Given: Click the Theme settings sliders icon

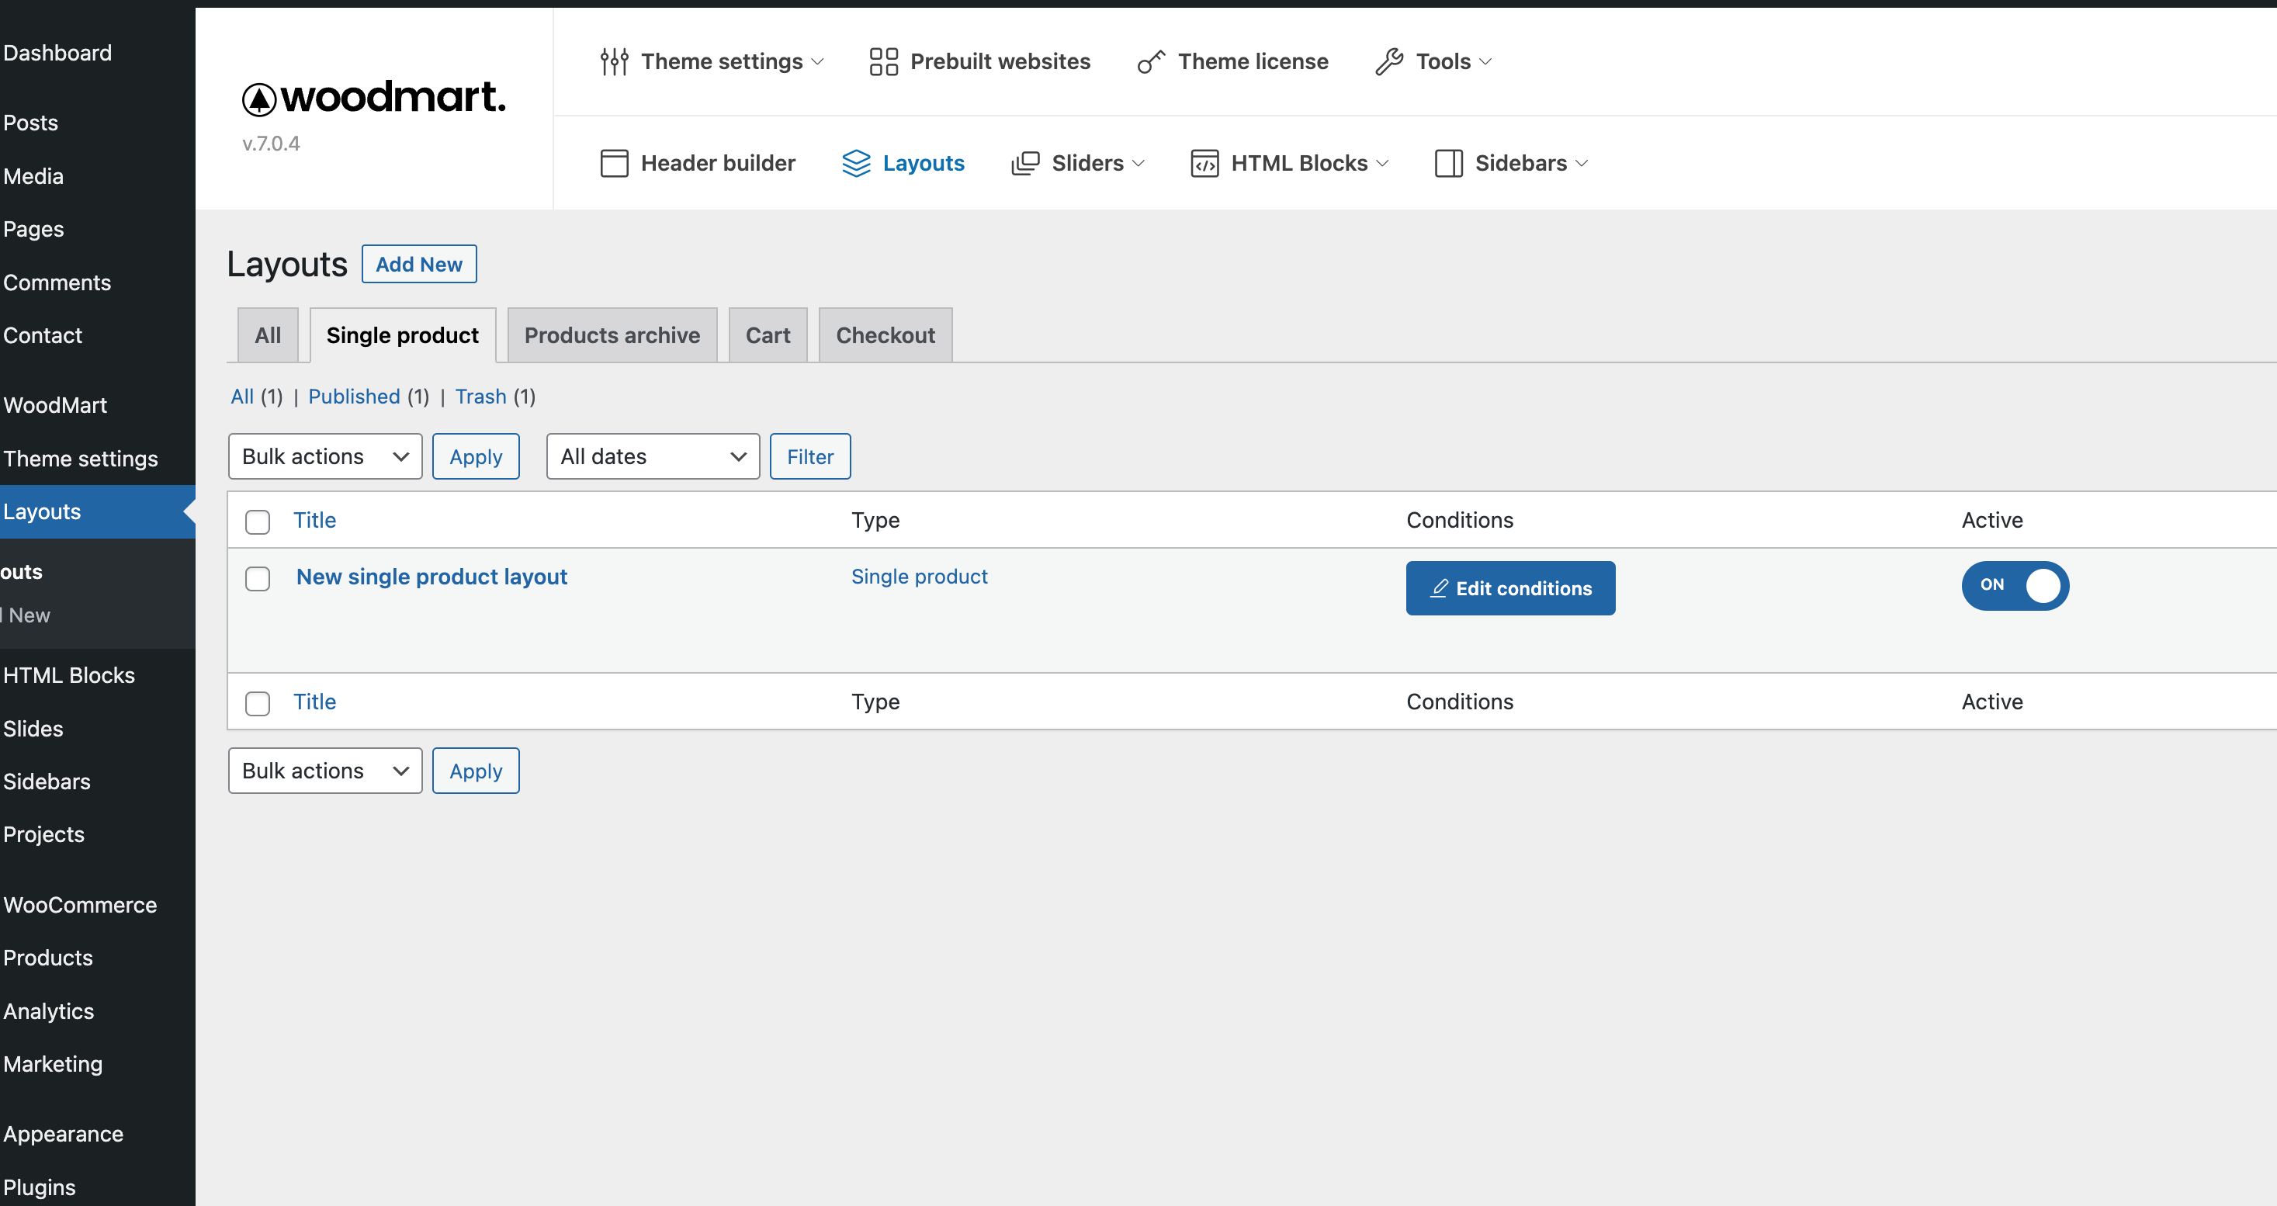Looking at the screenshot, I should 613,61.
